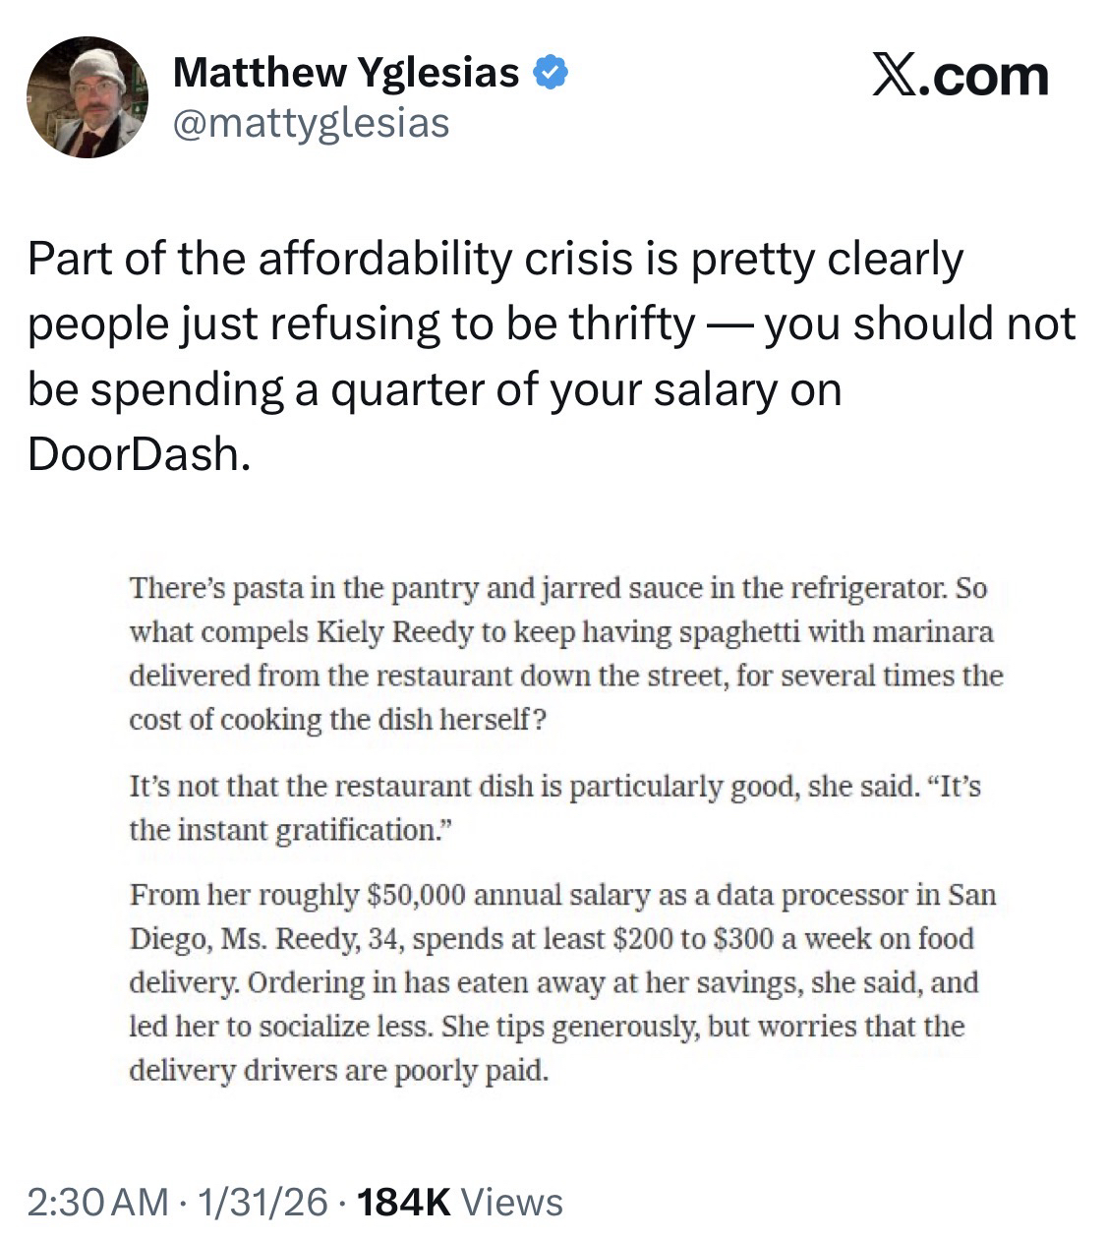The height and width of the screenshot is (1239, 1106).
Task: Click the bold 184K view count
Action: pos(404,1202)
